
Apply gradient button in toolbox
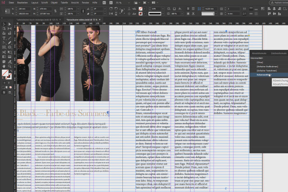[x=7, y=87]
